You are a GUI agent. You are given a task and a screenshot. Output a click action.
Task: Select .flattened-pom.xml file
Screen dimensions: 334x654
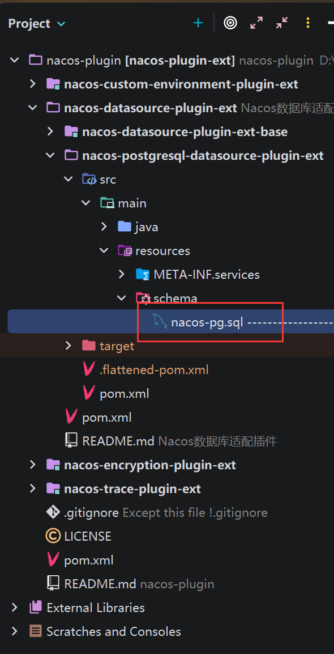(x=154, y=370)
